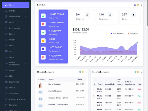This screenshot has height=111, width=148.
Task: Click the red data point on chart
Action: click(80, 50)
